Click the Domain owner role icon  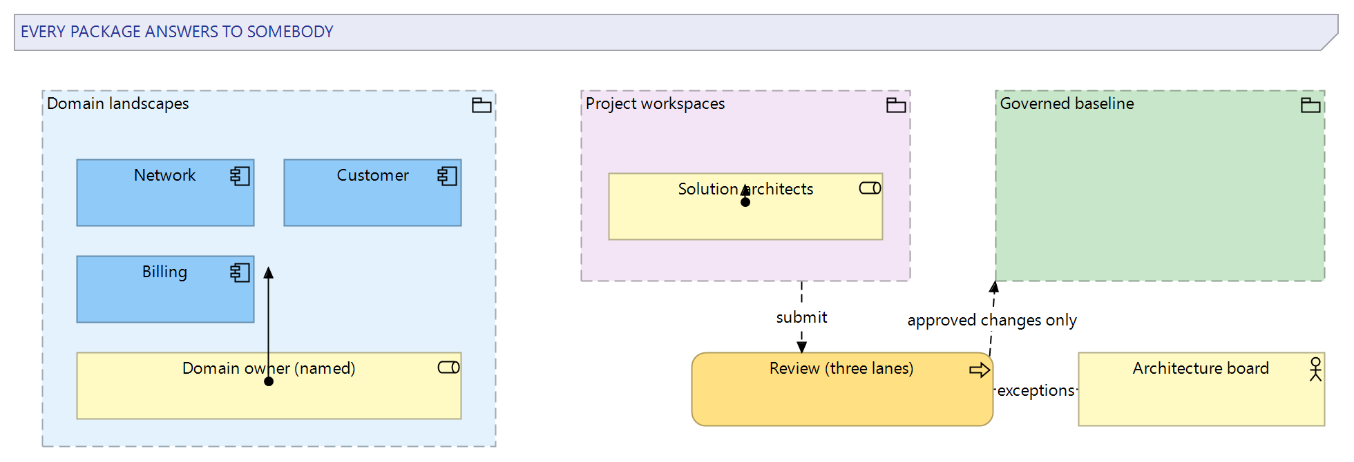pos(448,368)
